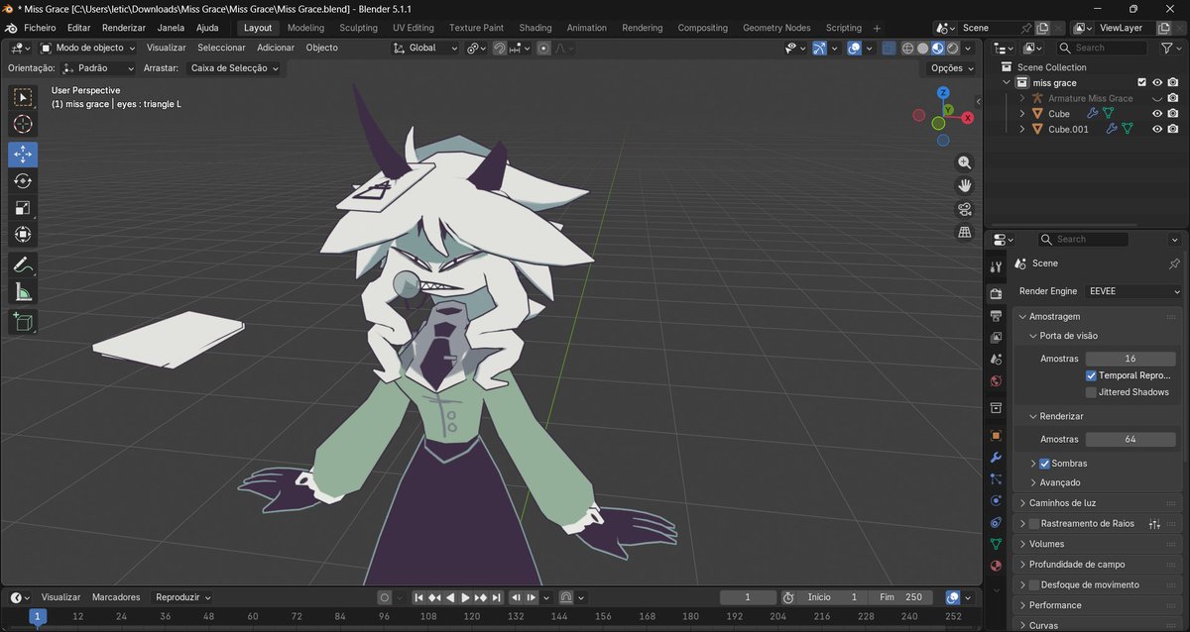Open the Output properties tab
Screen dimensions: 1190x632
coord(997,316)
